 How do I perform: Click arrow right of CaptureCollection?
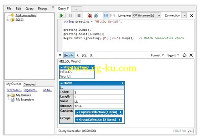click(121, 112)
